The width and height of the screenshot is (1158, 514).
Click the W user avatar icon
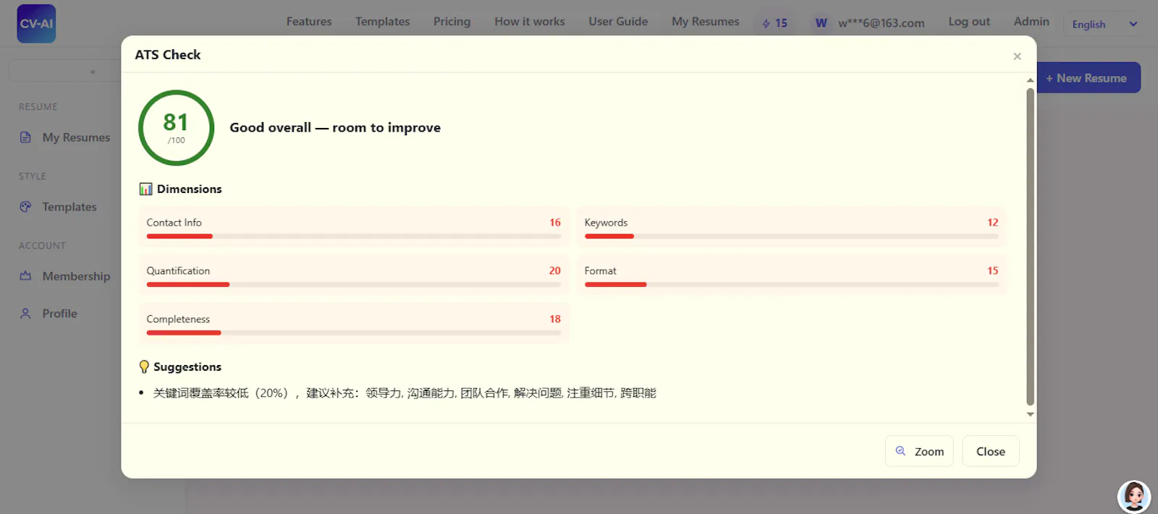tap(821, 23)
